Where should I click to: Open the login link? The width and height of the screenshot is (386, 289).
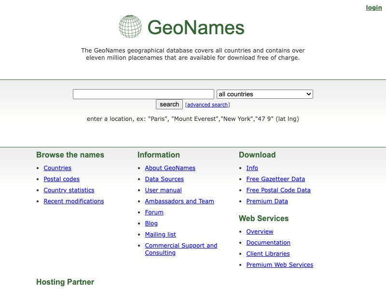pyautogui.click(x=373, y=8)
